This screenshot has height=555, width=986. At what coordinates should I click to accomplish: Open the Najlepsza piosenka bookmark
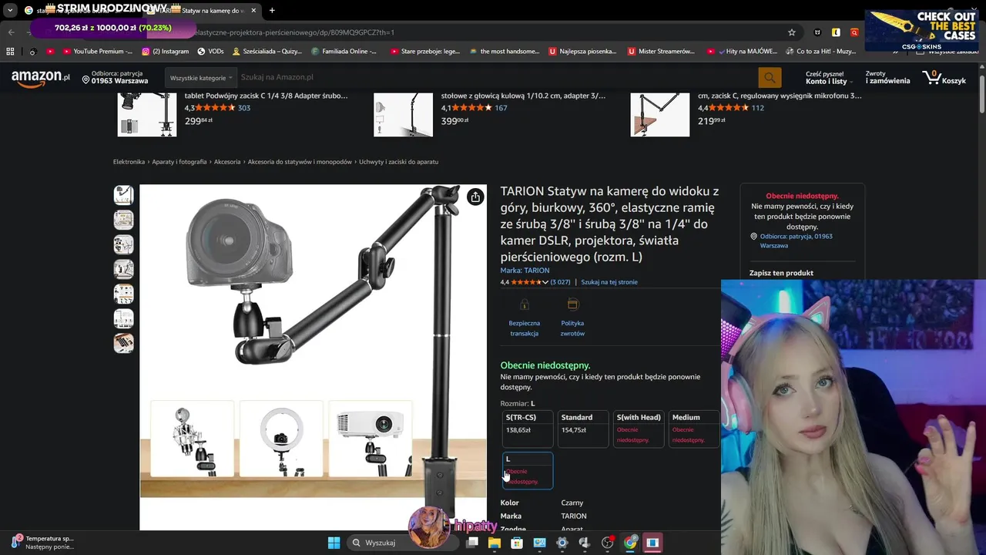[x=583, y=52]
